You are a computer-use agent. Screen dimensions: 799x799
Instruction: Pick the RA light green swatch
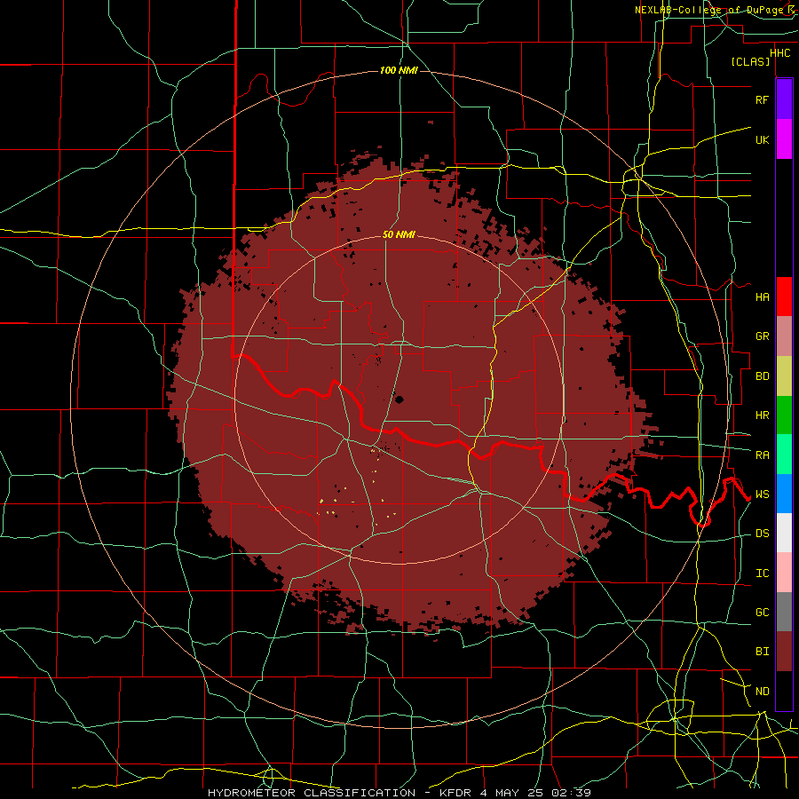pyautogui.click(x=784, y=455)
